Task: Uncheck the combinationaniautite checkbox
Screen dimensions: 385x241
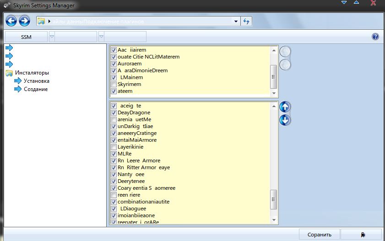Action: click(114, 202)
